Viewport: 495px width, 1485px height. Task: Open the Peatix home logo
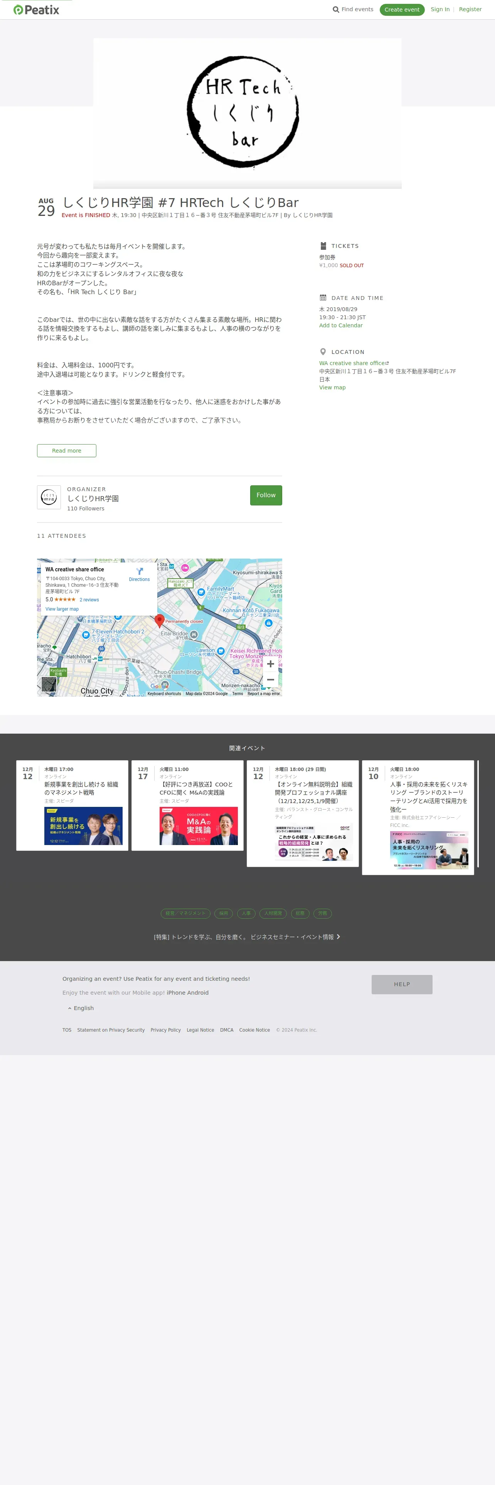(36, 10)
